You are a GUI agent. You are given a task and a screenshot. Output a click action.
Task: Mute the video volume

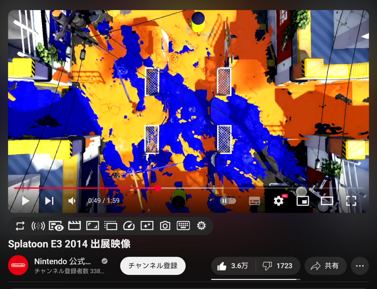[x=72, y=201]
